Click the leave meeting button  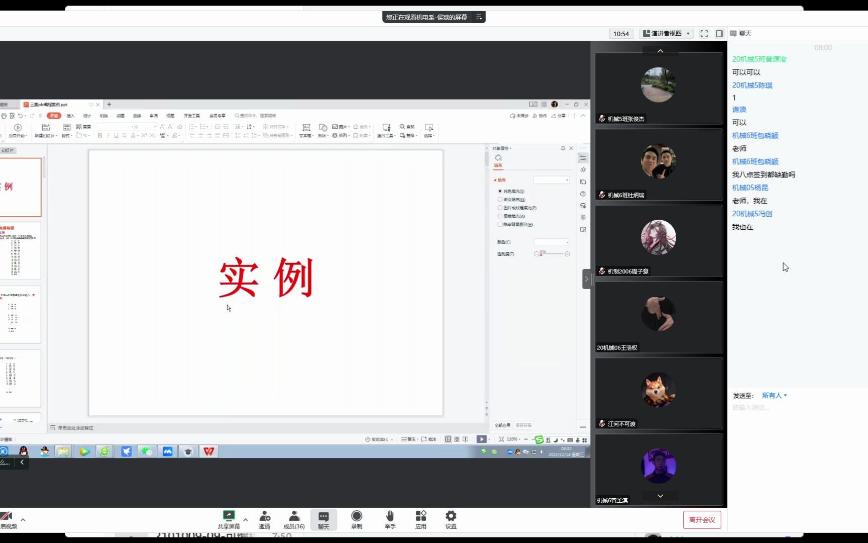click(x=702, y=520)
